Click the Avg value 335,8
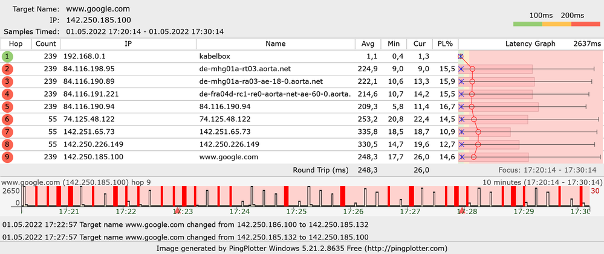Screen dimensions: 604x254 click(368, 132)
